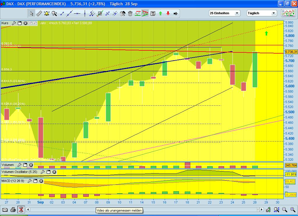Open the alarm bell alerts tool
This screenshot has height=216, width=298.
click(47, 13)
